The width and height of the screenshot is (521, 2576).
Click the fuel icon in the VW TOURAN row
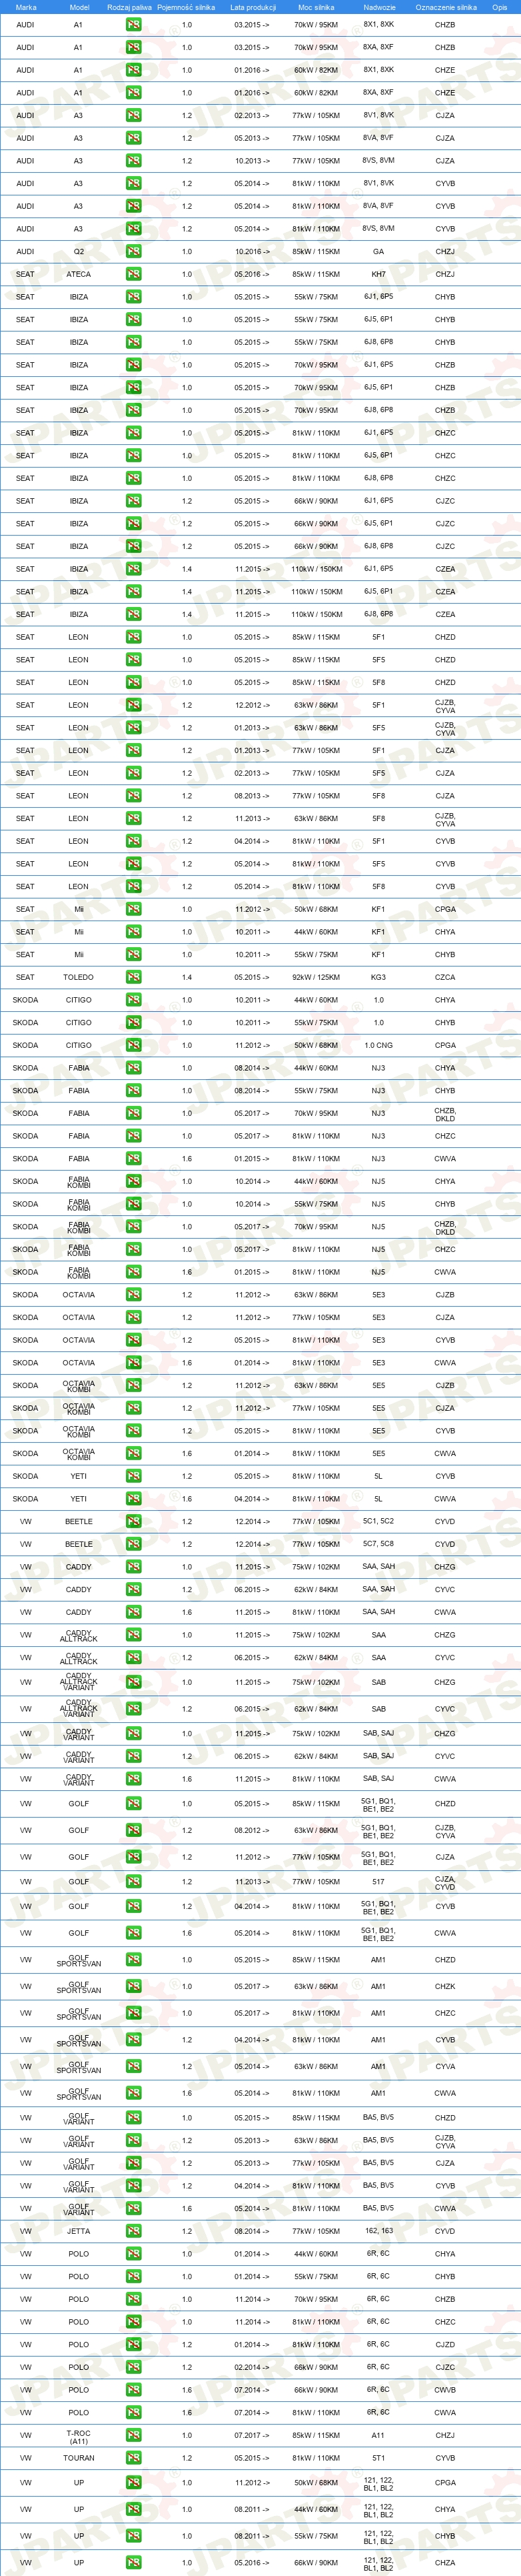point(133,2458)
